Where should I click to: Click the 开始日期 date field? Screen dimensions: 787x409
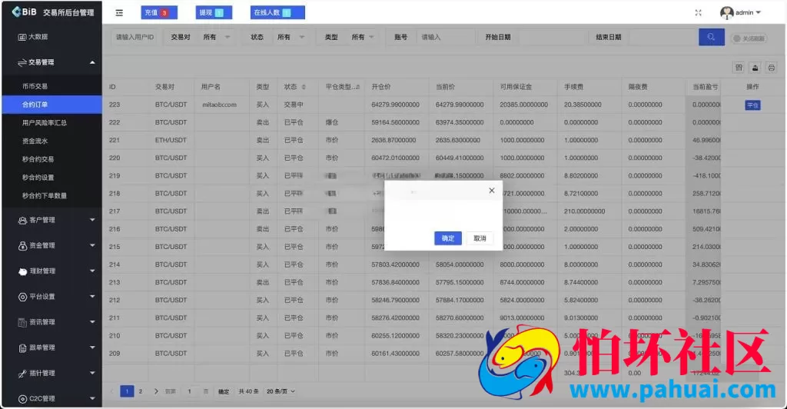[x=552, y=37]
